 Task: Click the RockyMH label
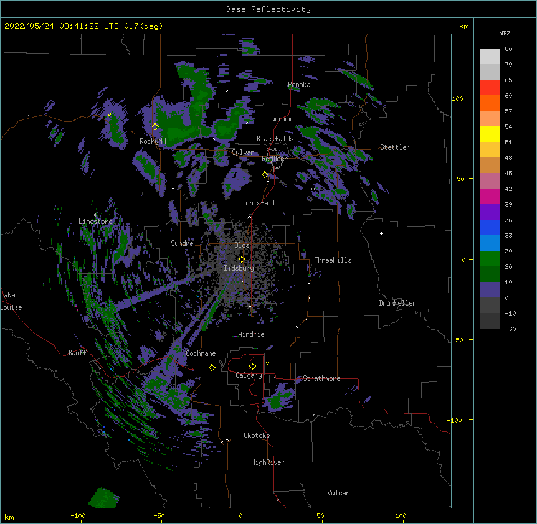tap(153, 141)
